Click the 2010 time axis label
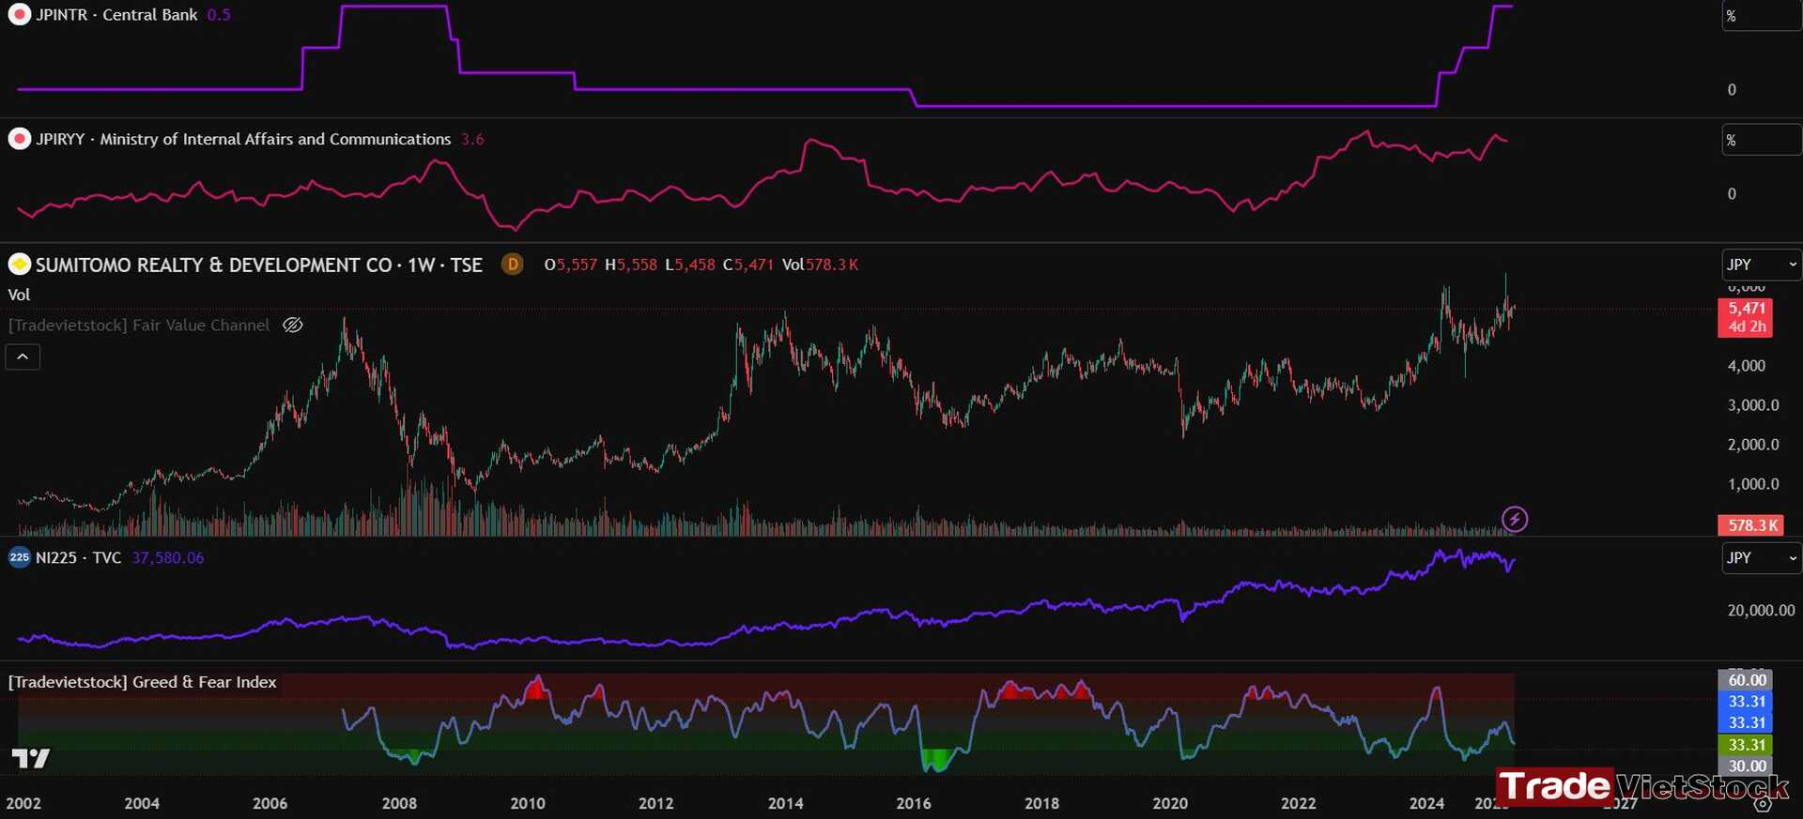This screenshot has height=819, width=1803. pos(528,803)
